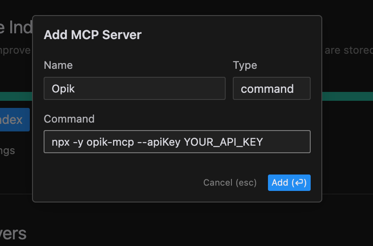Click the Command label in dialog

coord(69,119)
